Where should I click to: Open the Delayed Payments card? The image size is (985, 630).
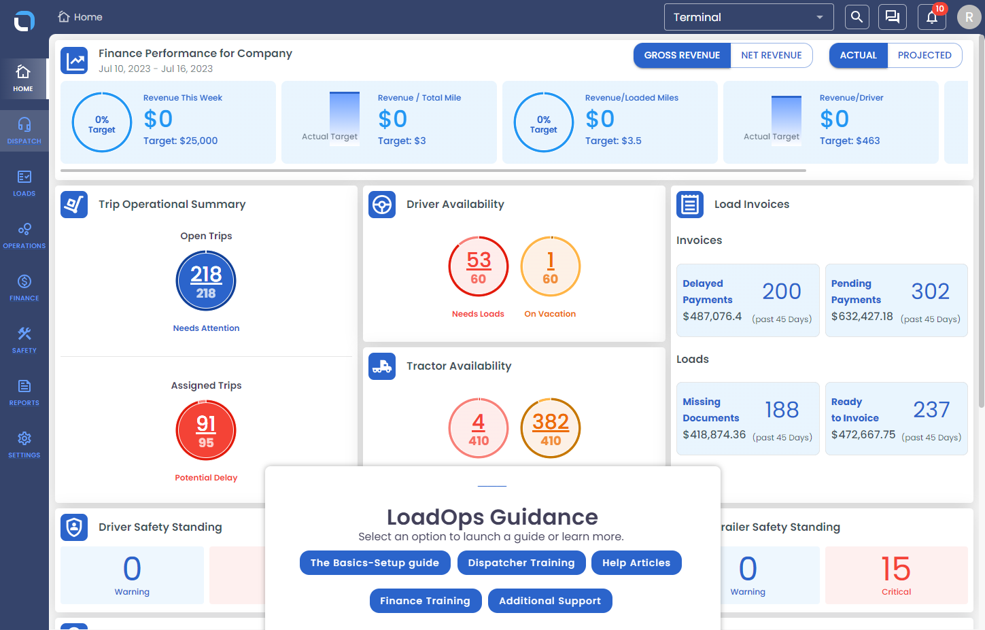pos(748,300)
